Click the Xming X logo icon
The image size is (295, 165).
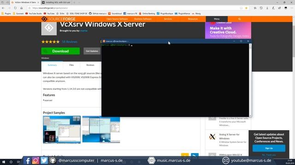tap(212, 137)
